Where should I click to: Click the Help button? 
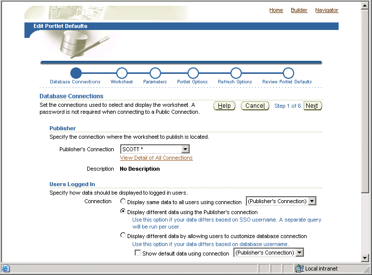[x=224, y=106]
